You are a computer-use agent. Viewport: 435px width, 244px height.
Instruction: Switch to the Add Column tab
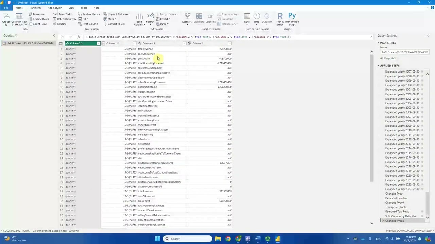(55, 8)
